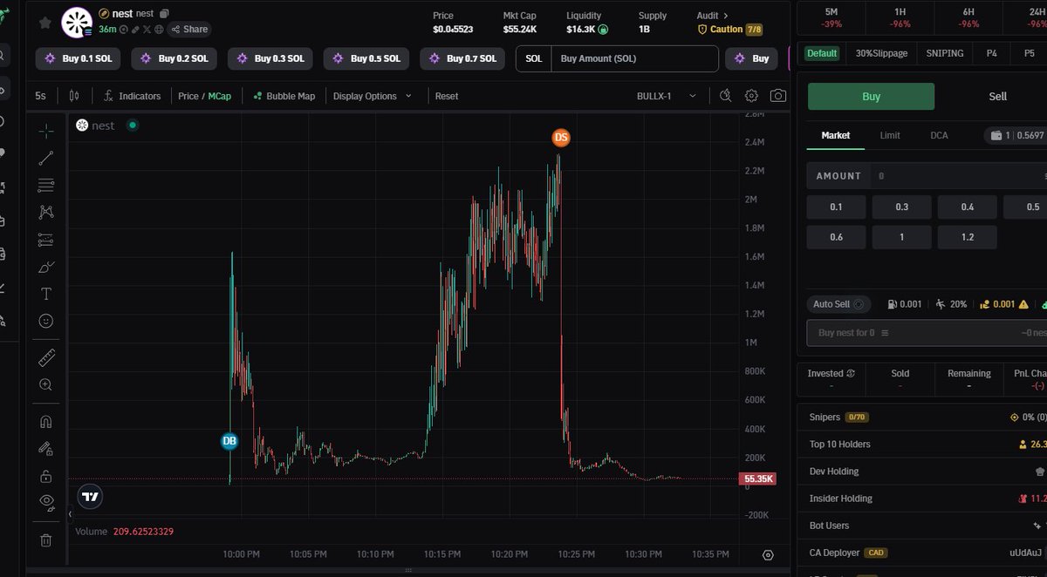Select the Text annotation tool
Viewport: 1047px width, 577px height.
[46, 294]
